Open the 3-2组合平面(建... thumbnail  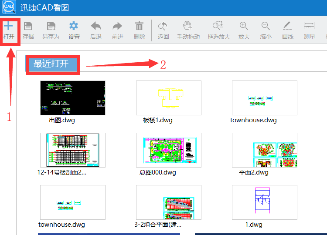point(169,202)
